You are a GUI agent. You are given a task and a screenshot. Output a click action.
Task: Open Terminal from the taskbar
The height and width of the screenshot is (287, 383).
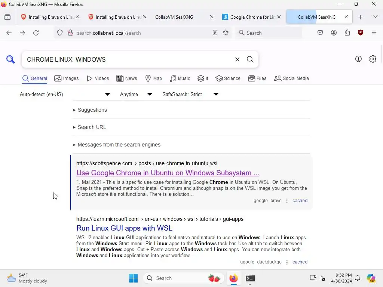250,278
